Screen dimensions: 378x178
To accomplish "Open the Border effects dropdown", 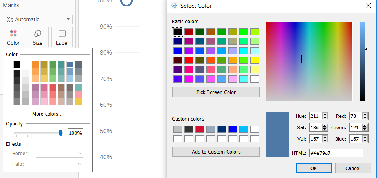I will [60, 153].
